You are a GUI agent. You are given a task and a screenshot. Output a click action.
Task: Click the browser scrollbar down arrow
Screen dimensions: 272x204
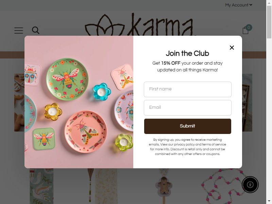269,201
